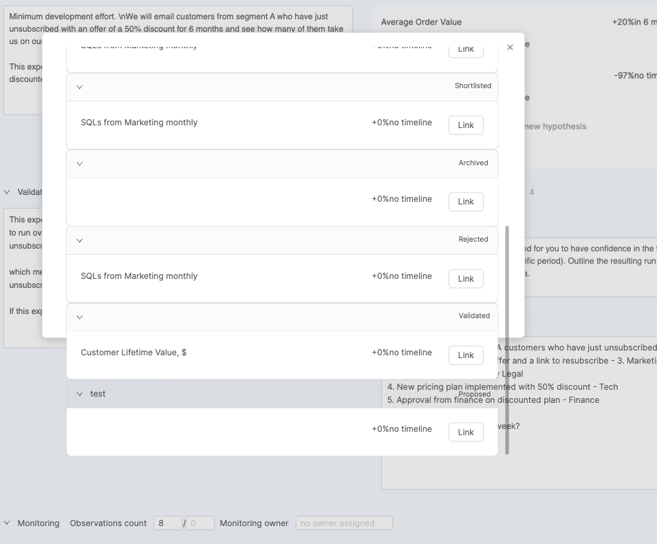Viewport: 657px width, 544px height.
Task: Click Link in the Archived row
Action: click(466, 202)
